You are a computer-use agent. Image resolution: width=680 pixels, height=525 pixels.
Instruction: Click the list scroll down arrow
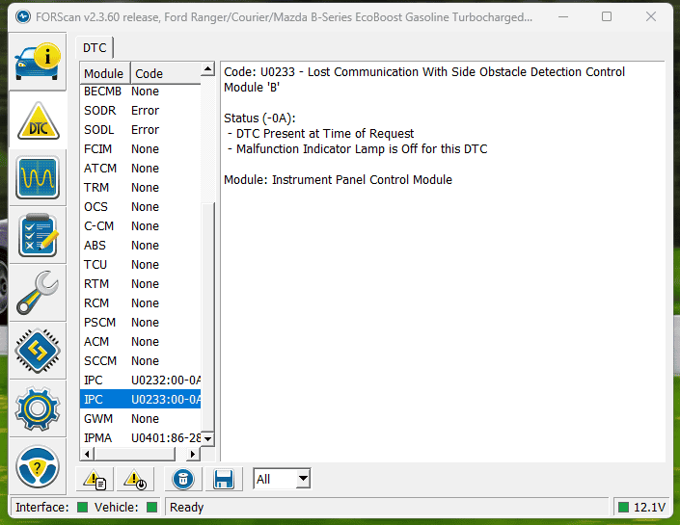click(207, 439)
